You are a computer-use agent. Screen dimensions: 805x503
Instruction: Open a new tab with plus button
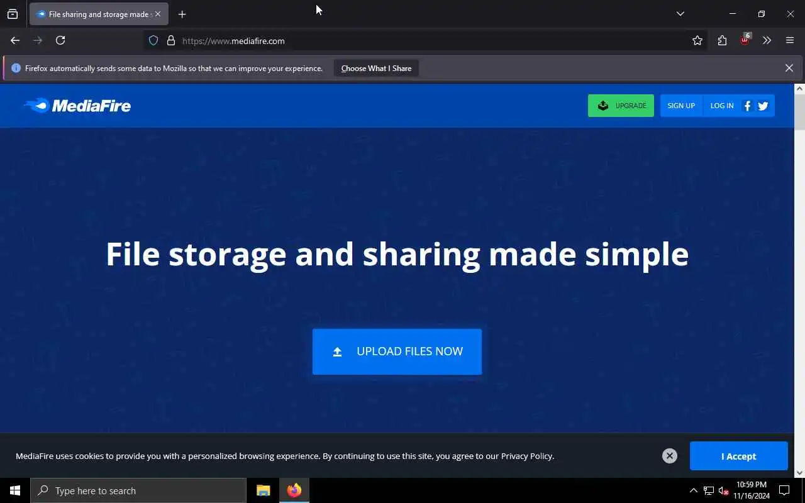pos(182,14)
